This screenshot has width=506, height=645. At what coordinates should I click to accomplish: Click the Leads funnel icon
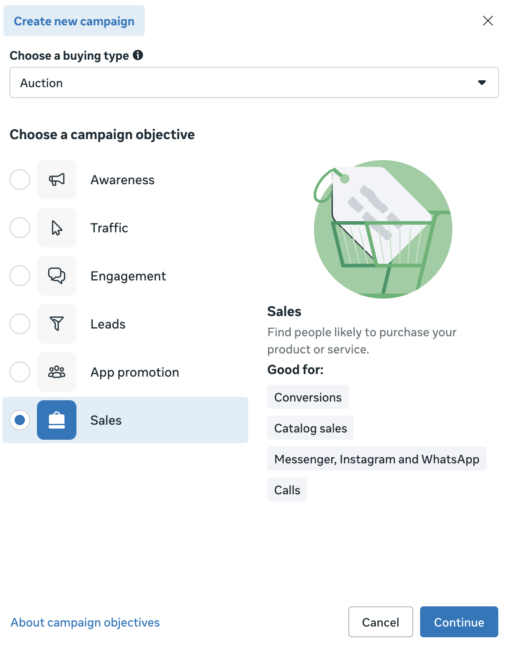57,324
